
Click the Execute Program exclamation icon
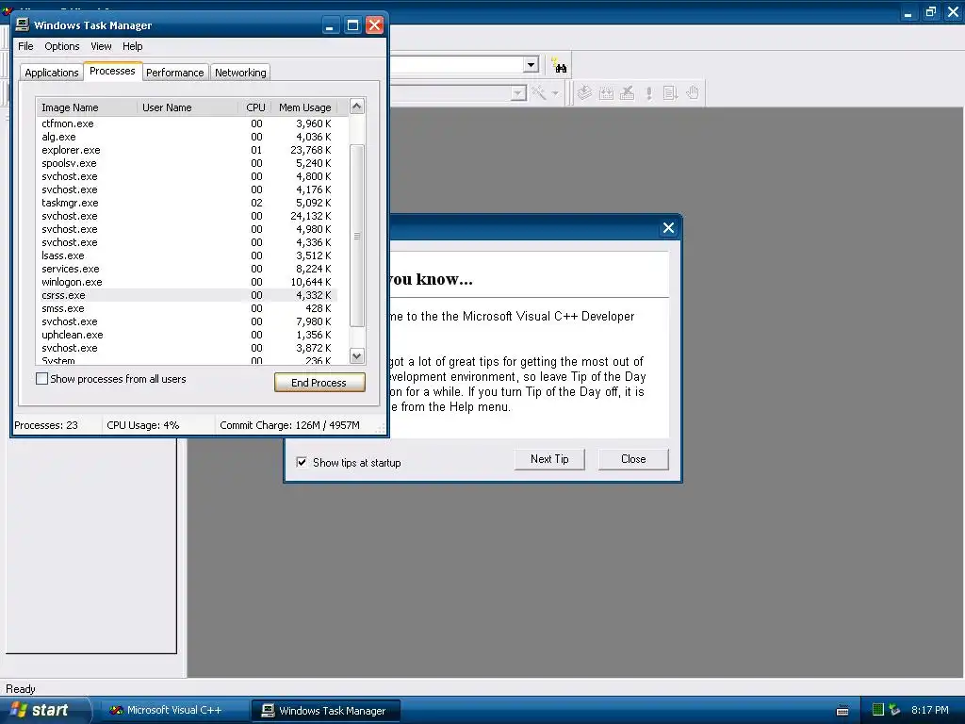coord(648,93)
